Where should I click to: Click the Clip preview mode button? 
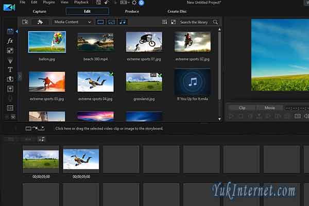coord(242,108)
